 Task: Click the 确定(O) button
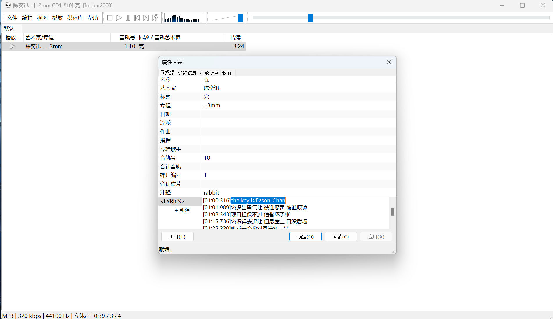point(305,237)
